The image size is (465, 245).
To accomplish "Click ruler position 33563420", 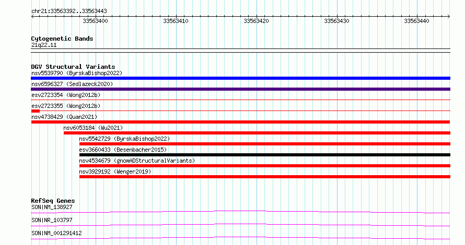I will (x=256, y=21).
